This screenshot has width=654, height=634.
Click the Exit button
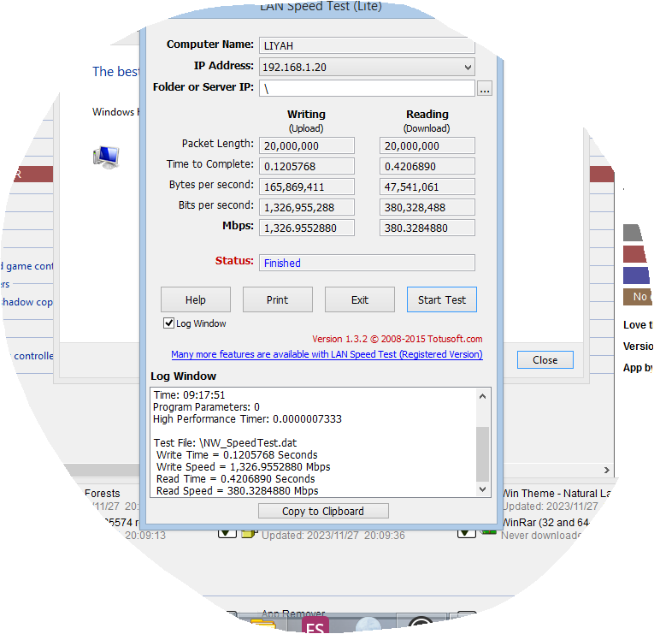[360, 299]
